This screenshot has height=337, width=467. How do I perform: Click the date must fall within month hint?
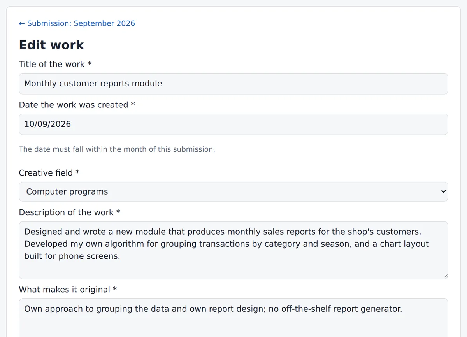click(117, 149)
